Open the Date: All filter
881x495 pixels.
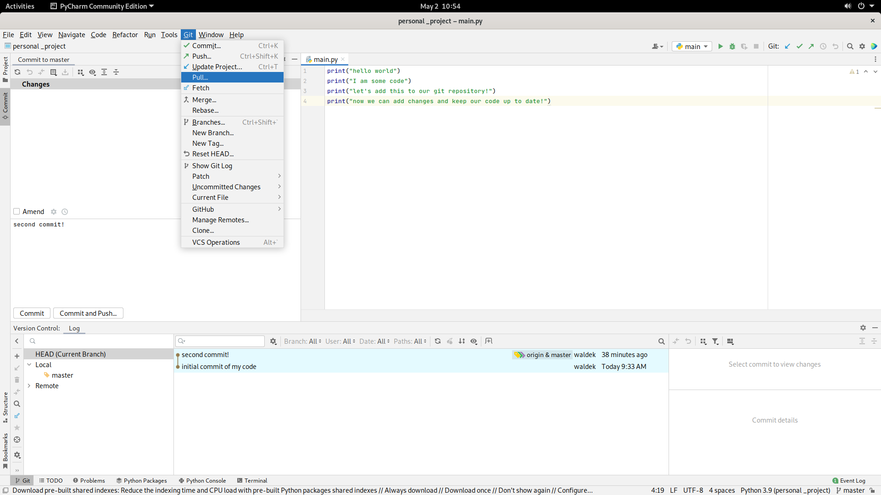point(374,341)
